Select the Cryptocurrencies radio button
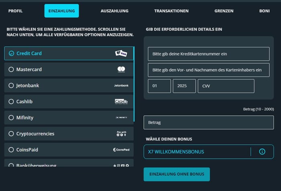The height and width of the screenshot is (191, 281). [11, 134]
